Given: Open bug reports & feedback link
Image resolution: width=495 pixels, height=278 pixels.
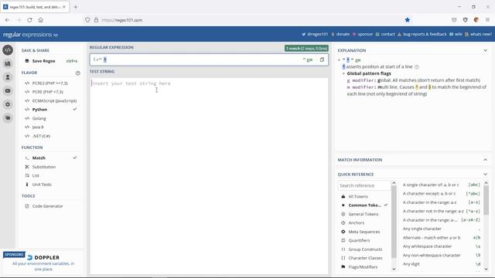Looking at the screenshot, I should coord(422,34).
